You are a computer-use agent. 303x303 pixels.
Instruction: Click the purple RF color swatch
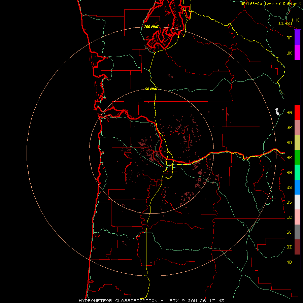tap(297, 38)
